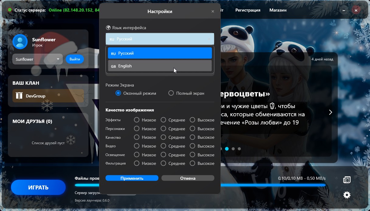Collapse the interface language combo box
The image size is (370, 211).
pyautogui.click(x=209, y=39)
